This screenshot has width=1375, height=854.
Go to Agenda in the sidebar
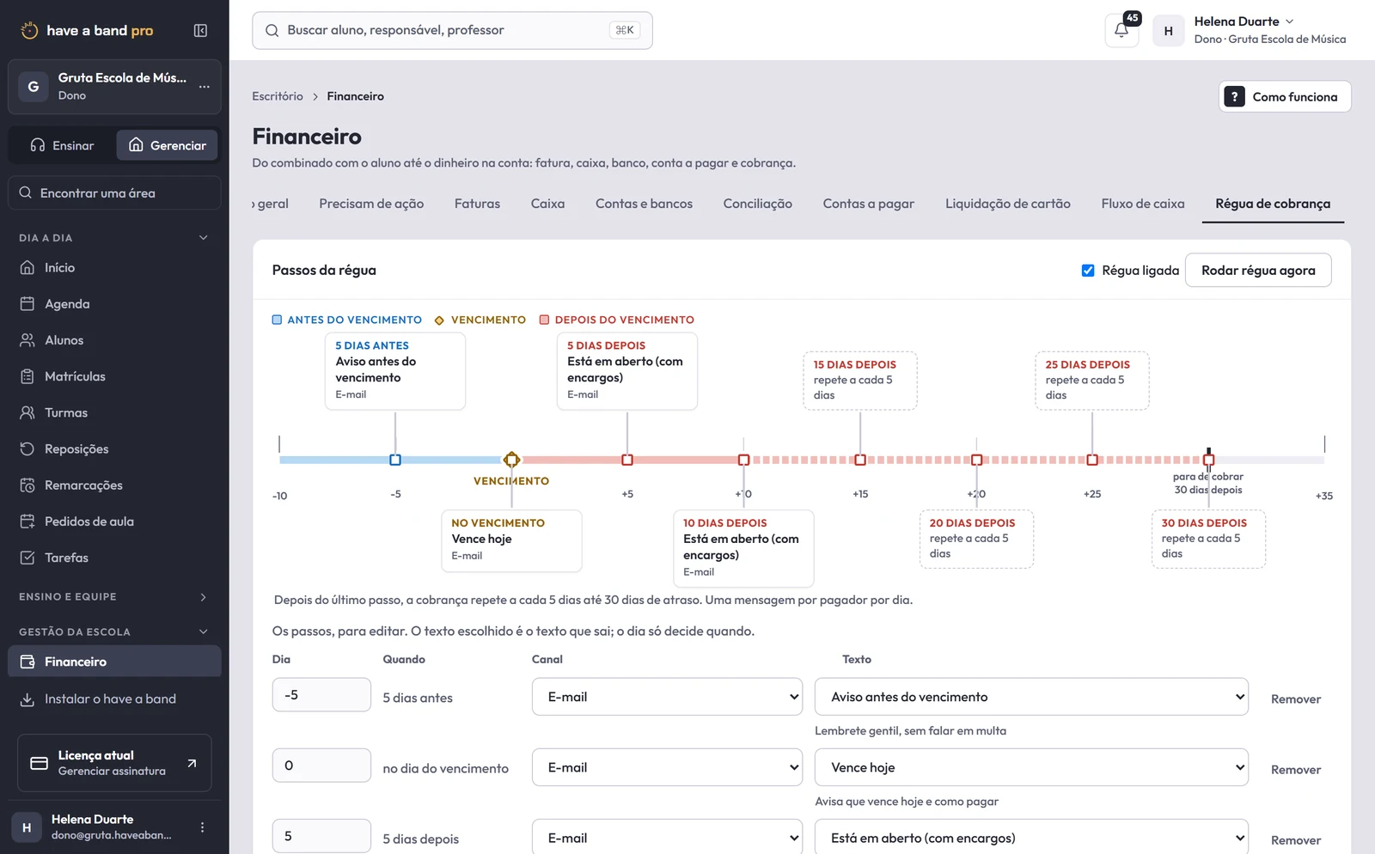[114, 304]
